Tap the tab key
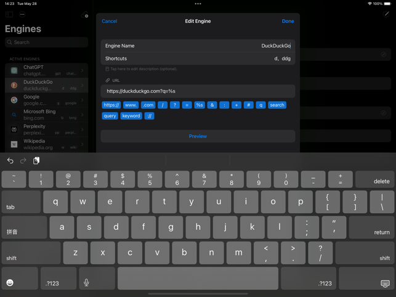Image resolution: width=396 pixels, height=297 pixels. [x=21, y=201]
